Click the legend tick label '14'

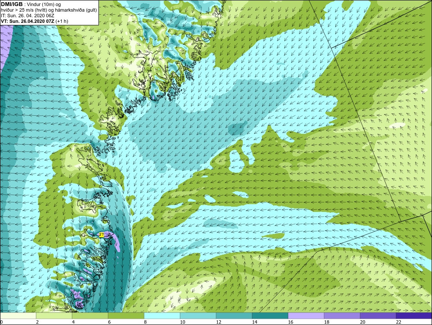254,322
